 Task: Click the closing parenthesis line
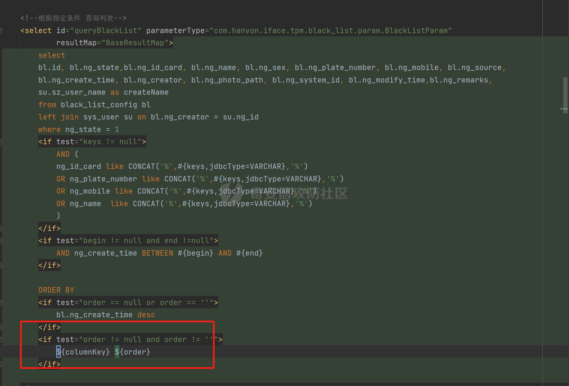coord(59,216)
